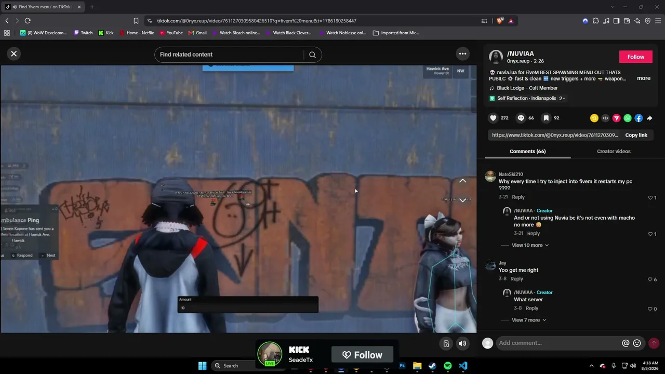Image resolution: width=665 pixels, height=374 pixels.
Task: Go to the previous video with up arrow
Action: point(462,181)
